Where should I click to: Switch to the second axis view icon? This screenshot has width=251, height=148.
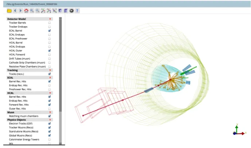49,11
